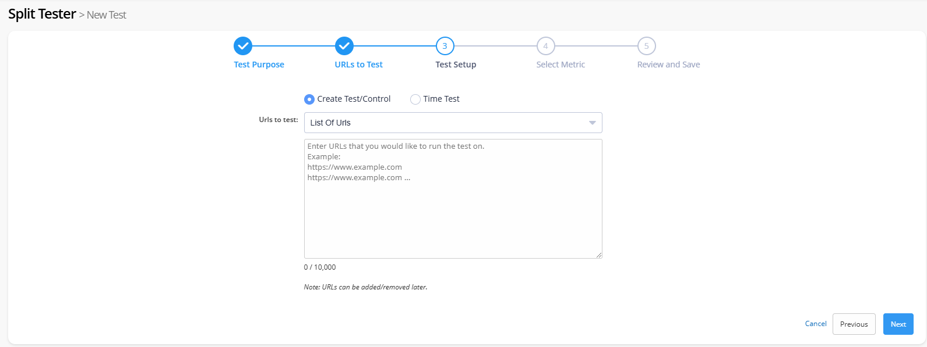Image resolution: width=927 pixels, height=347 pixels.
Task: Click the Split Tester breadcrumb title
Action: pyautogui.click(x=42, y=14)
